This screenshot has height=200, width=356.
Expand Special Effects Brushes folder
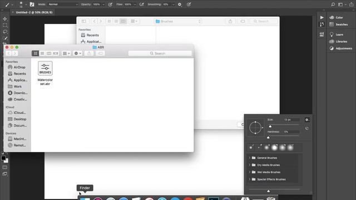tap(250, 179)
